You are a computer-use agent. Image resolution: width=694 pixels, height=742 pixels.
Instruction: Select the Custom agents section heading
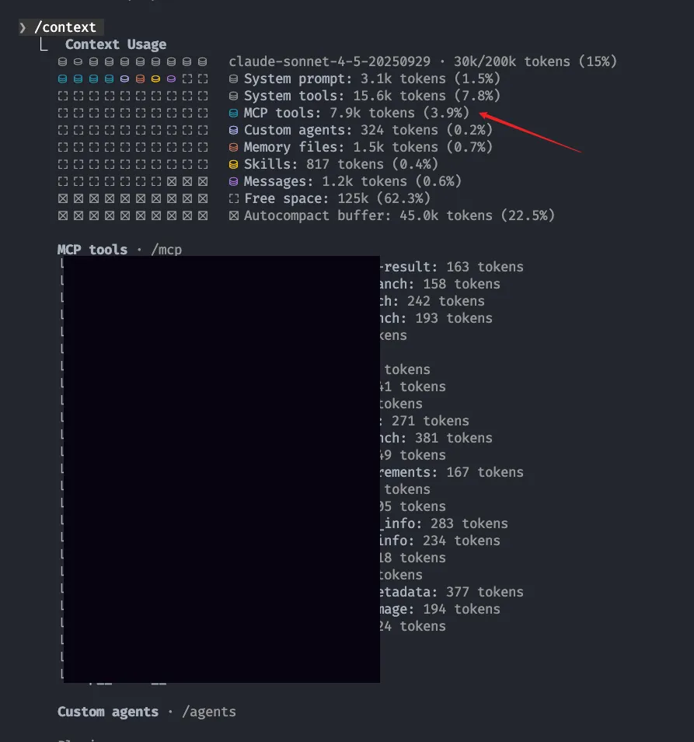click(108, 712)
